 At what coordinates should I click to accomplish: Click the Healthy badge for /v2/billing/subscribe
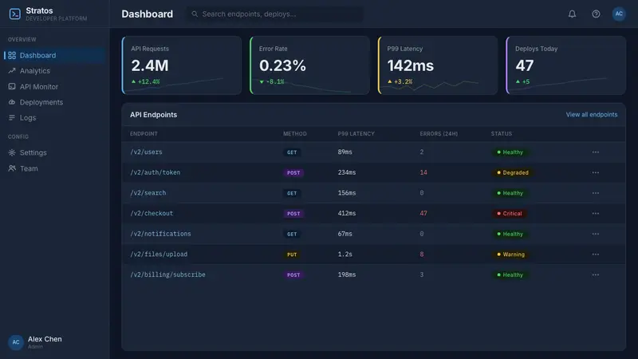510,274
